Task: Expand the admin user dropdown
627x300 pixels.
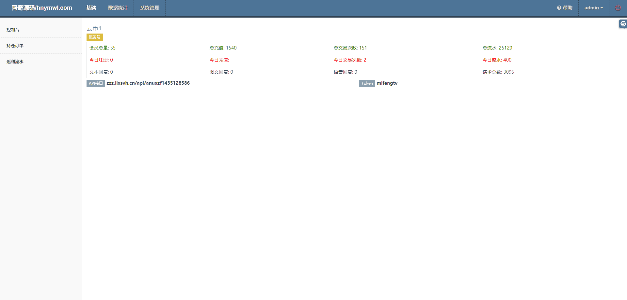Action: (x=594, y=8)
